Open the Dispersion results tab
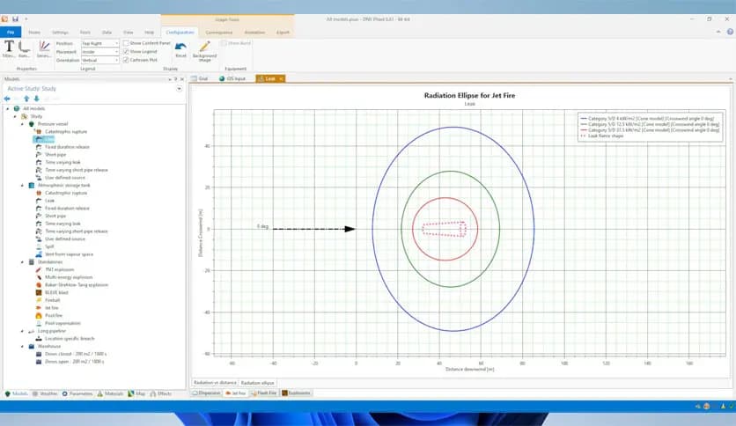This screenshot has width=736, height=426. tap(206, 393)
